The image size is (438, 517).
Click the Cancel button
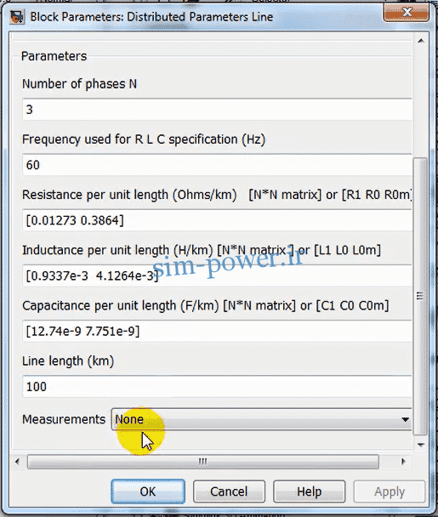click(x=229, y=491)
